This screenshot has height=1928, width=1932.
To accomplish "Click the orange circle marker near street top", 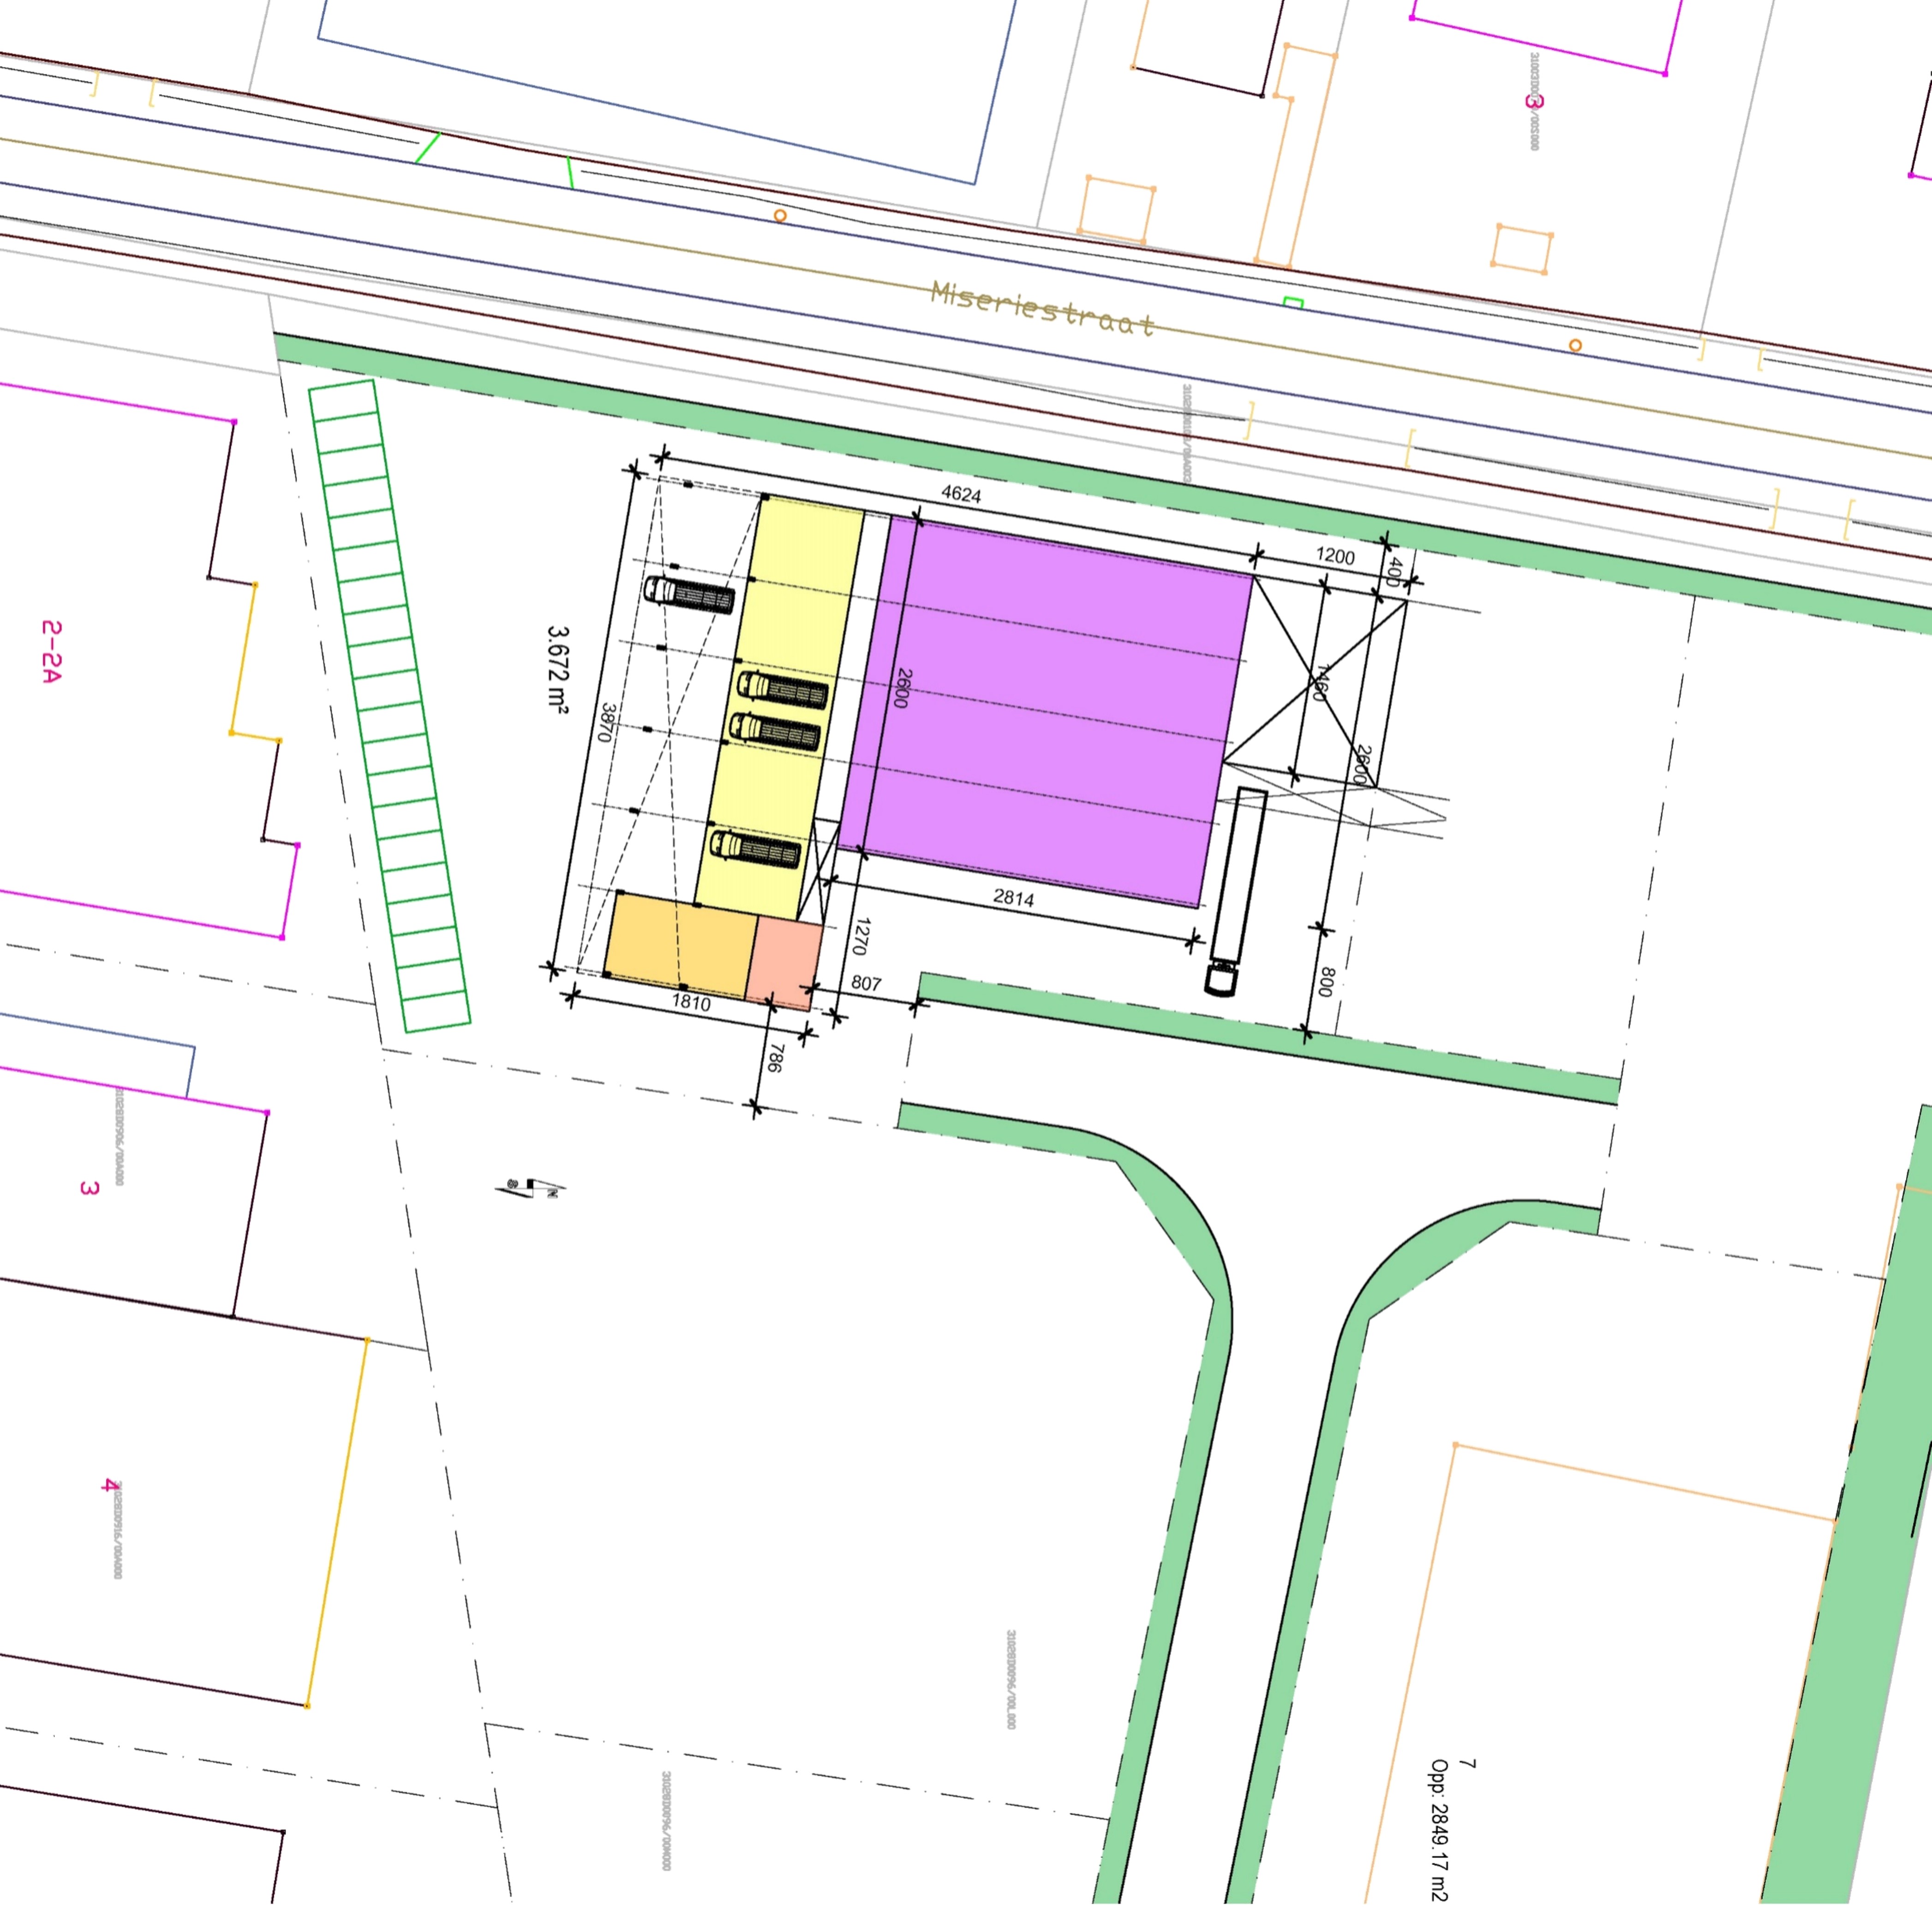I will [x=780, y=216].
